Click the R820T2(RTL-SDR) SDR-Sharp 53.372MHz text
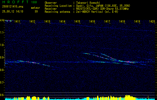This screenshot has width=157, height=100. tap(102, 9)
